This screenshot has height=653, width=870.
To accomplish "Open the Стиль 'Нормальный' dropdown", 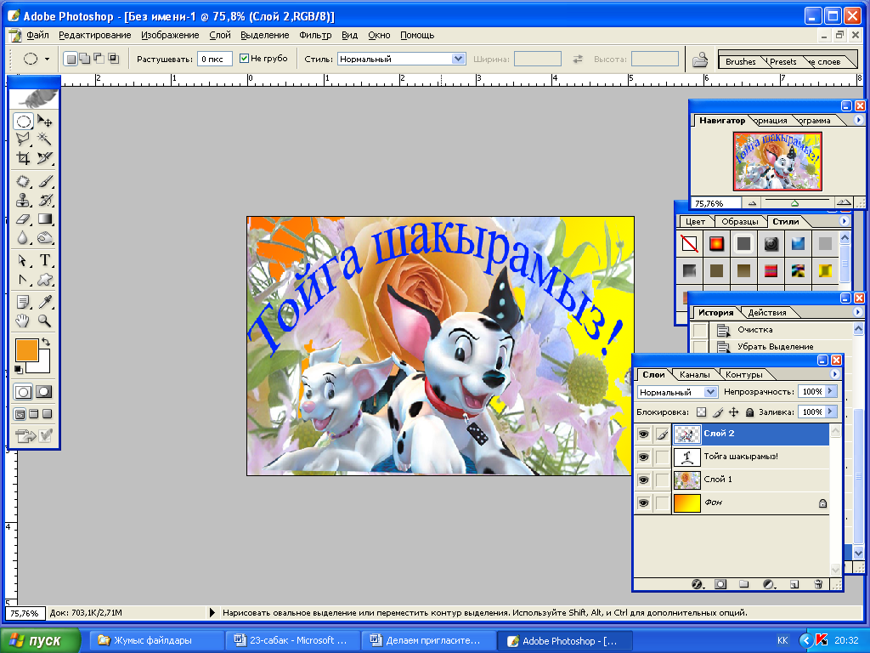I will point(458,59).
